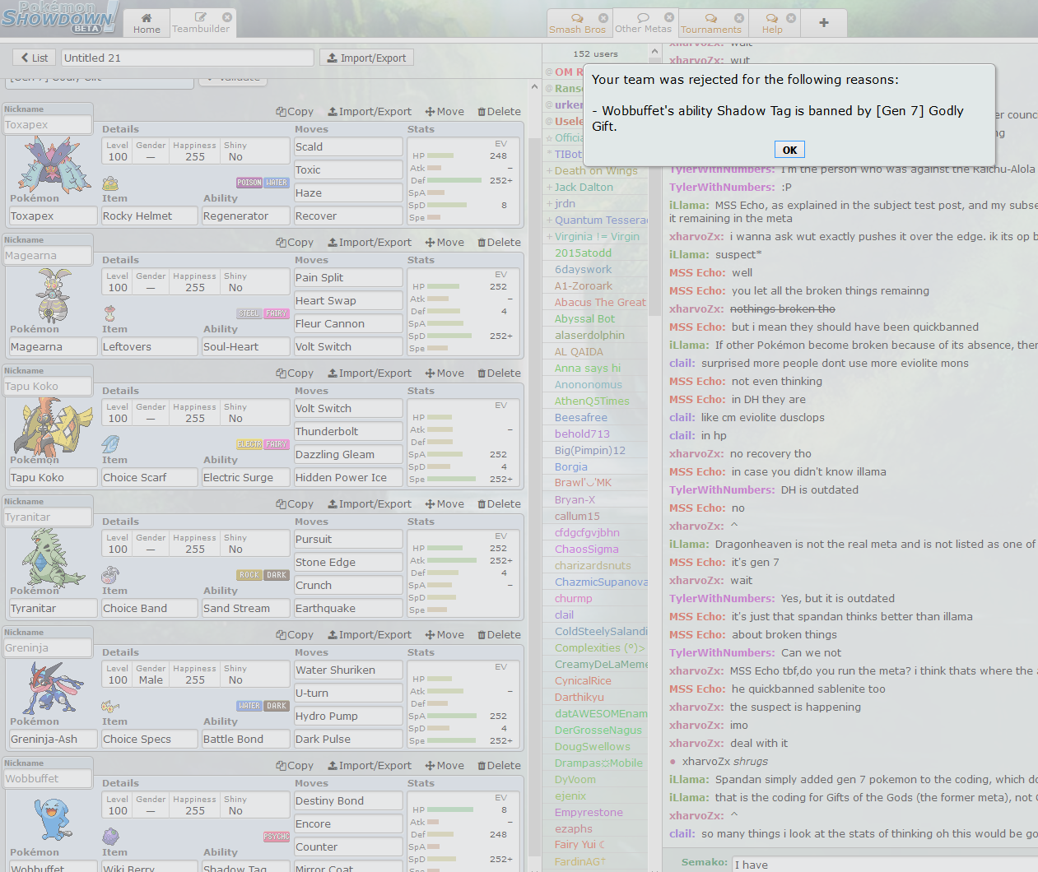Open Tyranitar's EV stats panel
This screenshot has width=1038, height=872.
coord(464,573)
